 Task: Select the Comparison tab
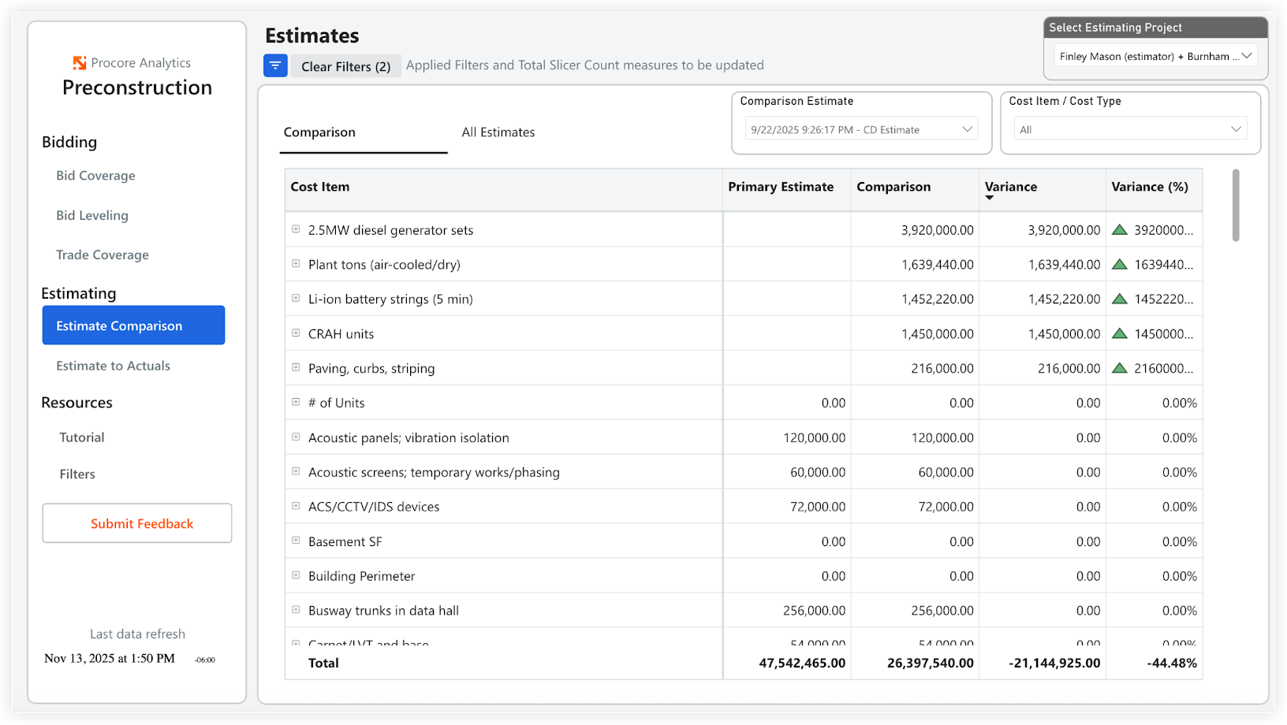click(x=319, y=132)
